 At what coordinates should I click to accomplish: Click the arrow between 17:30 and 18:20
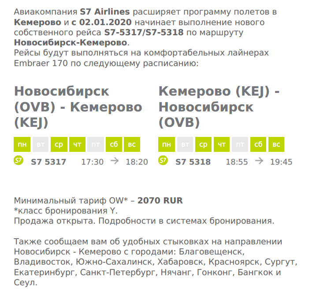tap(115, 161)
